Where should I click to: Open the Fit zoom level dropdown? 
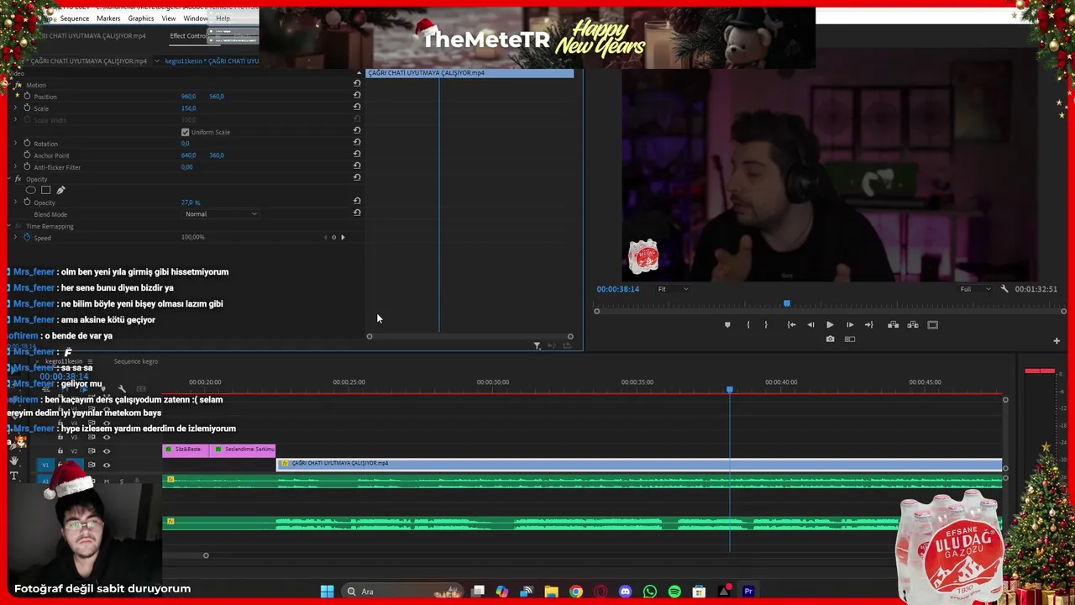point(673,289)
